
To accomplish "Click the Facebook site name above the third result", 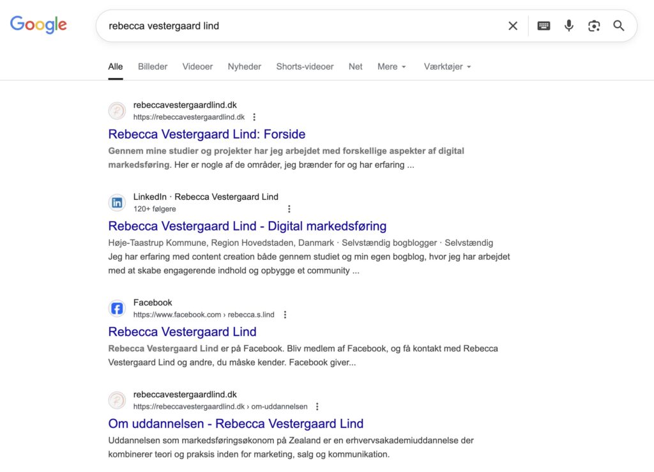I will pos(153,303).
